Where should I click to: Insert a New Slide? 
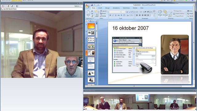[x=97, y=14]
